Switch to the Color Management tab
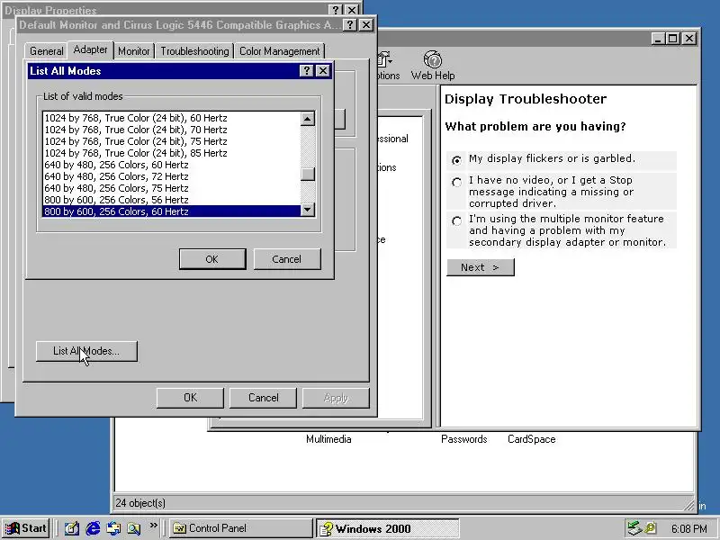720x540 pixels. 280,51
